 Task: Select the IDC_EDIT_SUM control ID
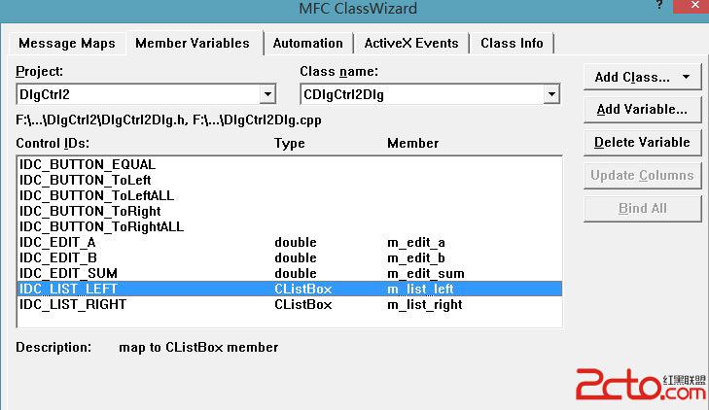68,273
